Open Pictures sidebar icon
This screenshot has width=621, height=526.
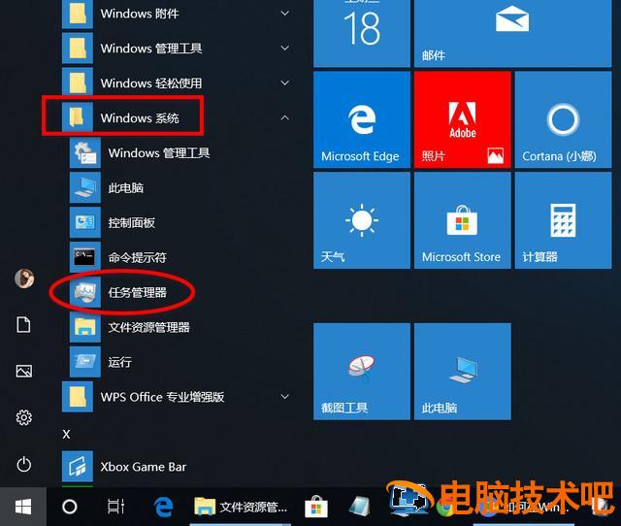23,371
